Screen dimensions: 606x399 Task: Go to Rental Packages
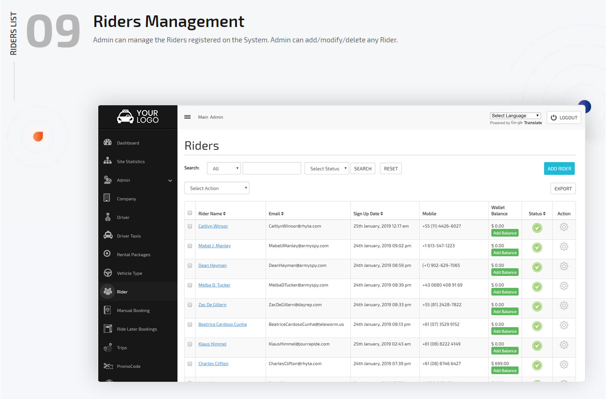click(x=134, y=254)
